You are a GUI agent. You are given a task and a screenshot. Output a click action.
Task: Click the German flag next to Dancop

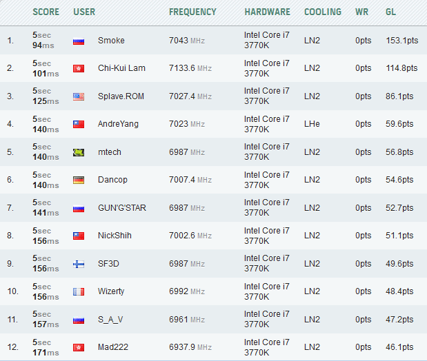coord(79,180)
